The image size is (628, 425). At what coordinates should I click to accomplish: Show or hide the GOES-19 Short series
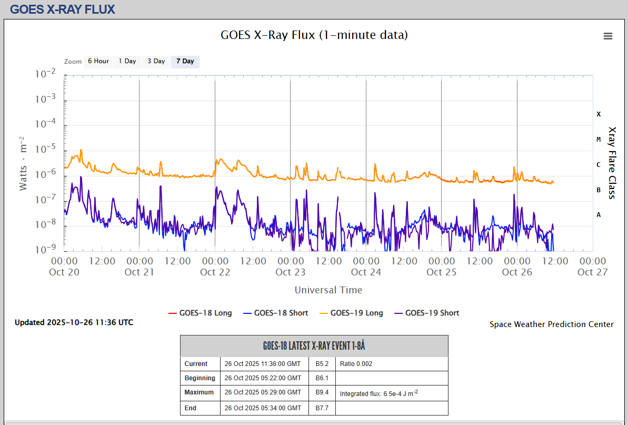pyautogui.click(x=432, y=313)
